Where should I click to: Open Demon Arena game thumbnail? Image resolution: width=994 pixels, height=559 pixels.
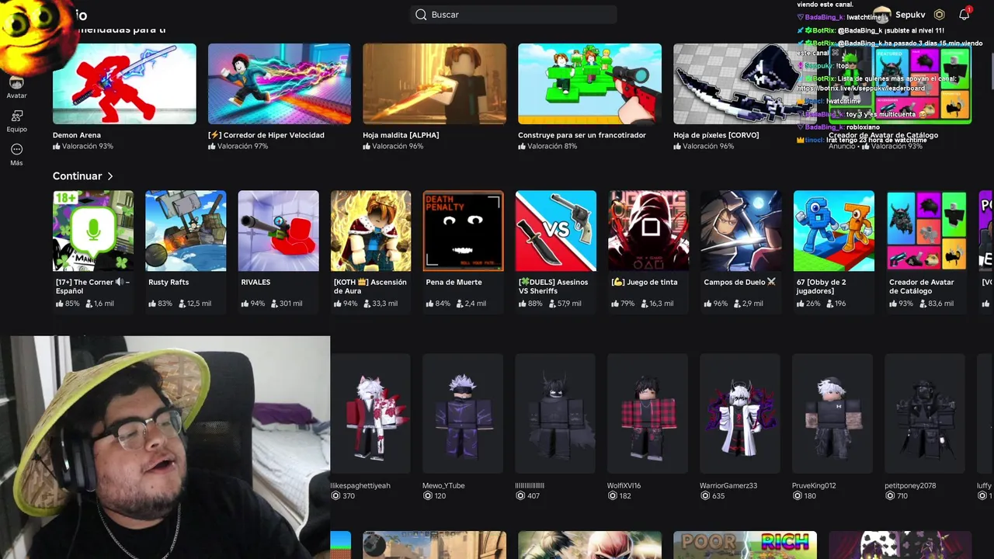click(x=124, y=84)
